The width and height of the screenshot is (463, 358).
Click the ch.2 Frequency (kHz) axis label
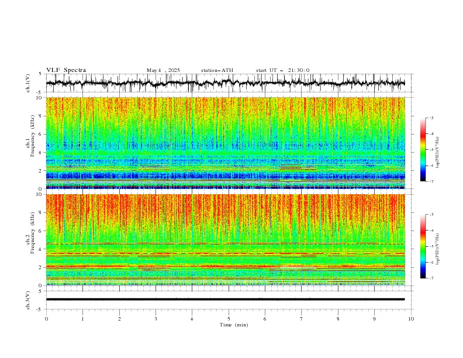click(x=30, y=233)
